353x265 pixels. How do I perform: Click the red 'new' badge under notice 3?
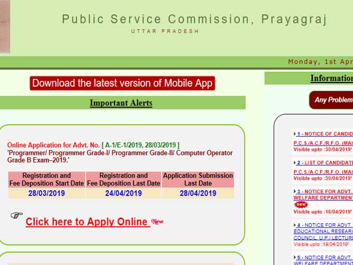coord(301,204)
